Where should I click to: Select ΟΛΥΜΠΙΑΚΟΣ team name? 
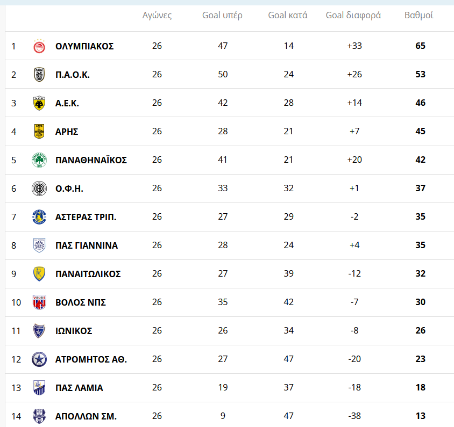(x=84, y=46)
